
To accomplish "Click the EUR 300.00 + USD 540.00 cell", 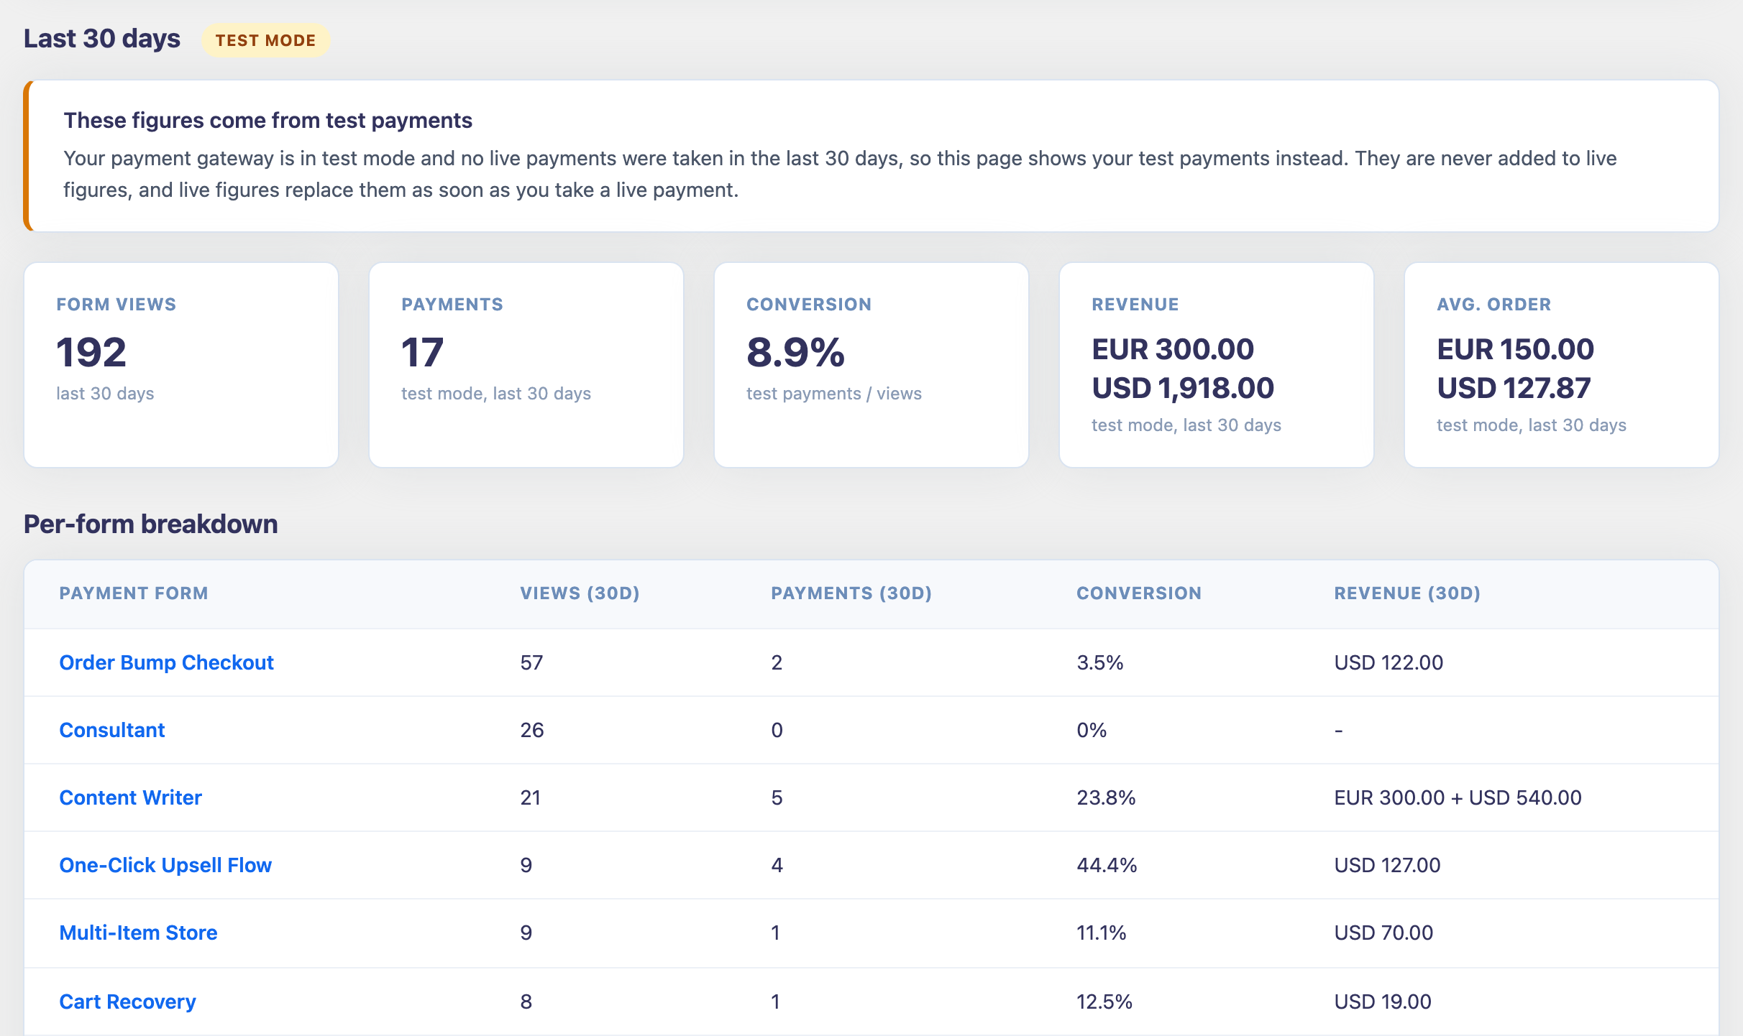I will [x=1458, y=797].
